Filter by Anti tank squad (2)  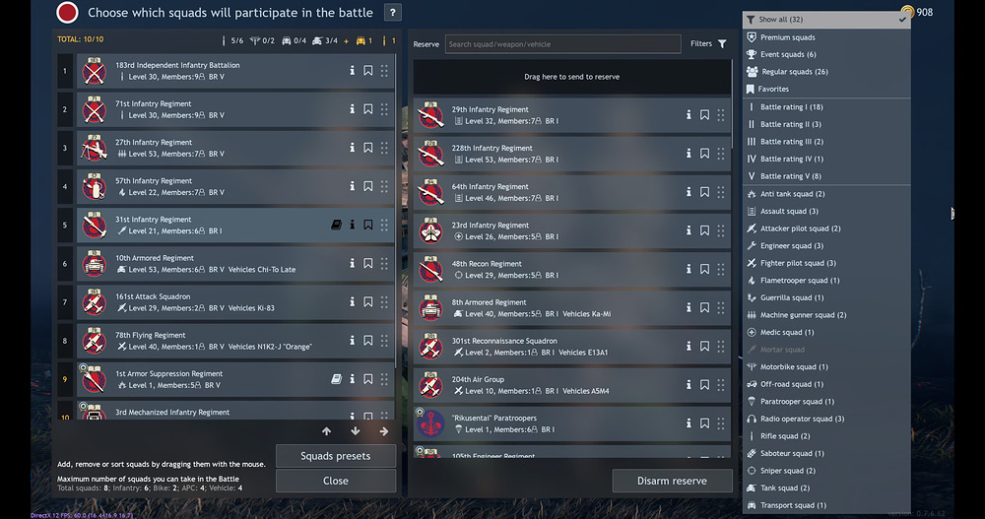pyautogui.click(x=826, y=194)
